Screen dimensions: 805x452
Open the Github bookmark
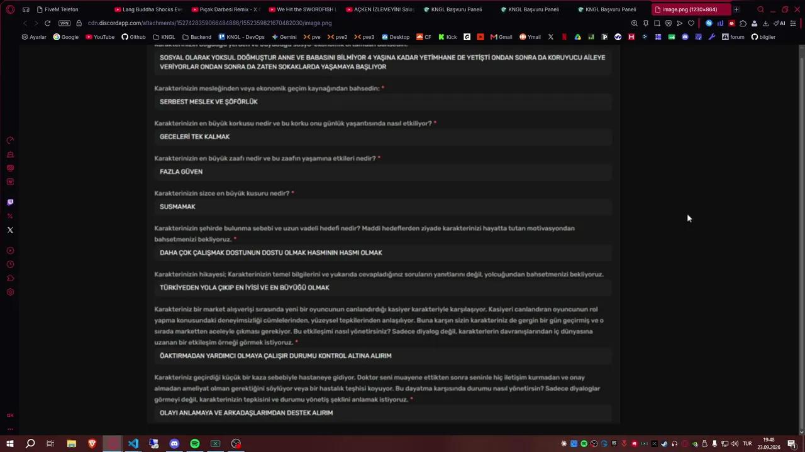point(133,37)
